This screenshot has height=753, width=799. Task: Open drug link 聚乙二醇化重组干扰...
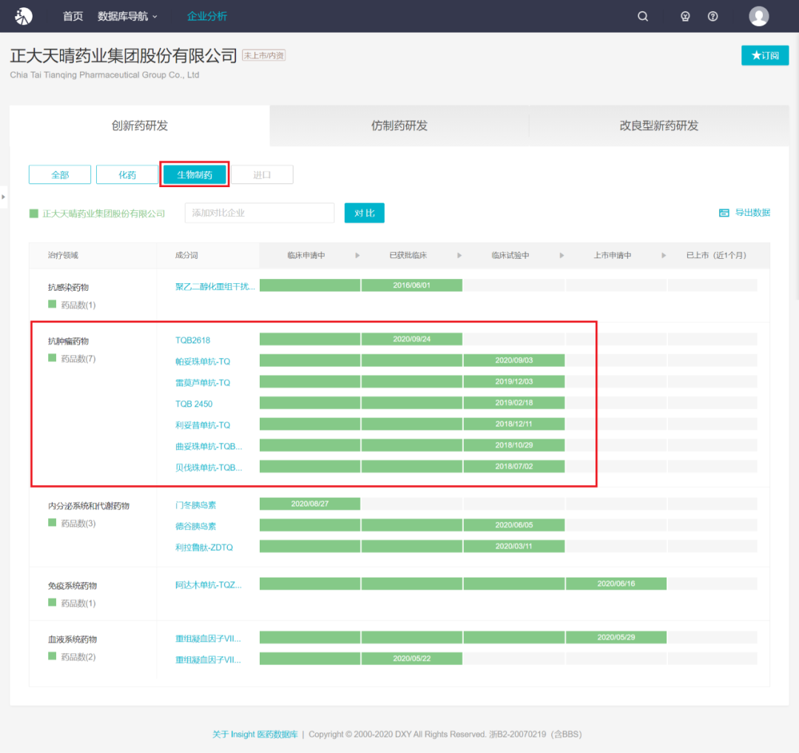(215, 286)
